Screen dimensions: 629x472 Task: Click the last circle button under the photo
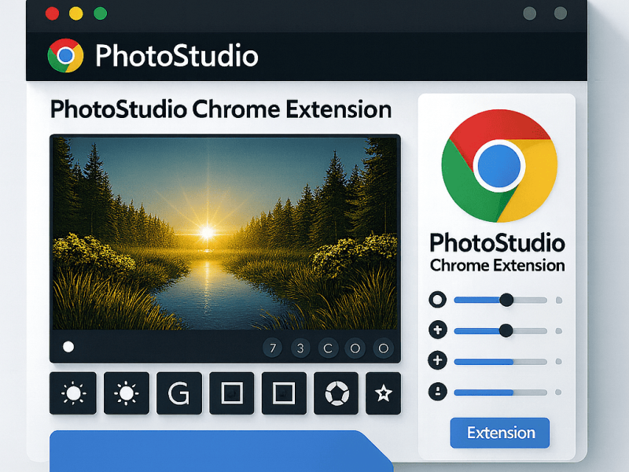click(383, 348)
